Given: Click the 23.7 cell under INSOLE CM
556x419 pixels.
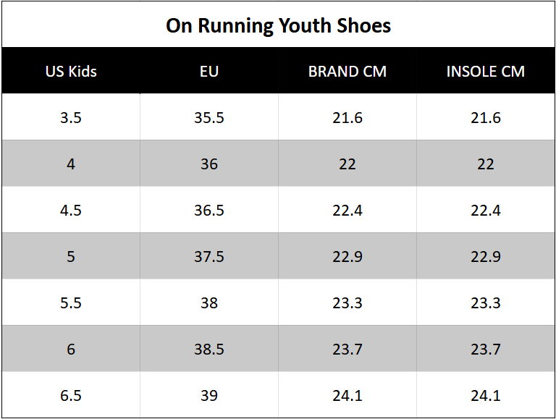Looking at the screenshot, I should click(486, 350).
